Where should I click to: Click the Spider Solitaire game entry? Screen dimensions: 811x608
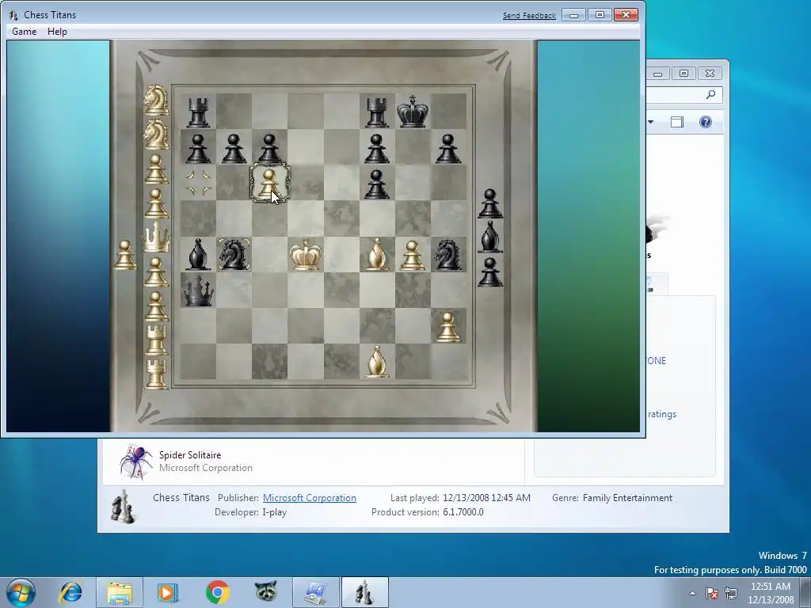click(312, 462)
